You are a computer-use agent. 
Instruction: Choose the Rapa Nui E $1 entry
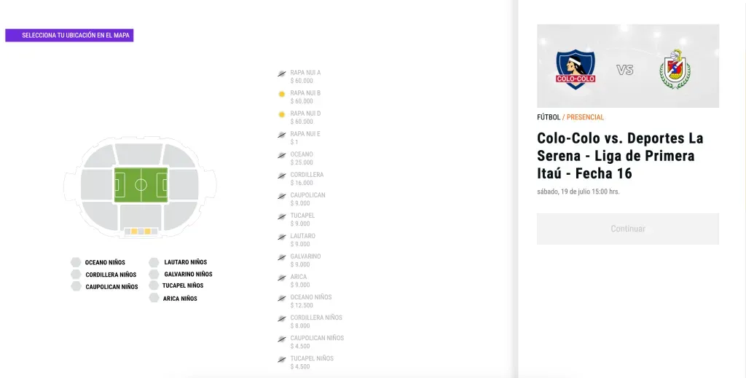point(305,138)
